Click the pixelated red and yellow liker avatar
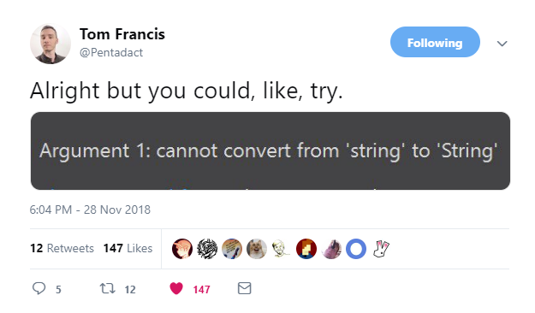Screen dimensions: 535x313 pos(306,249)
